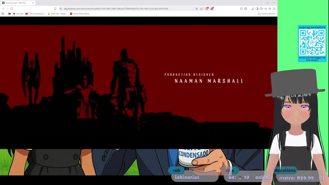Open the VPN shield icon
This screenshot has width=329, height=185.
point(270,8)
